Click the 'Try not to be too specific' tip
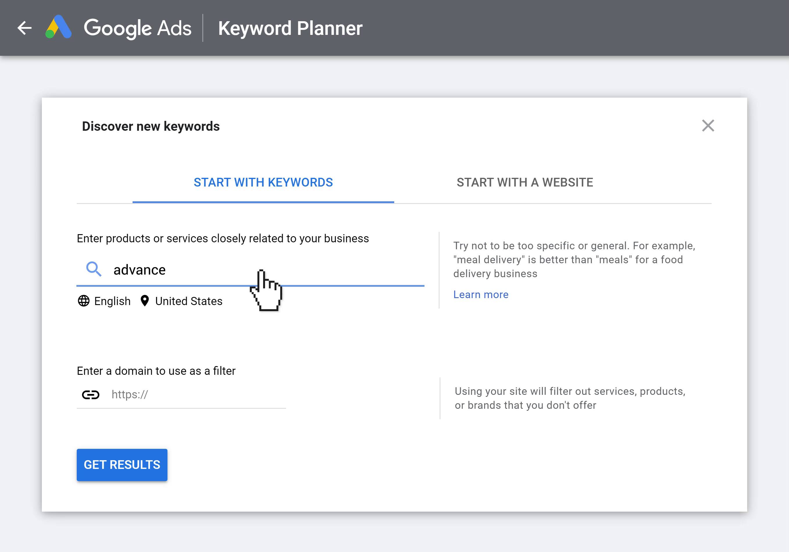 [574, 260]
